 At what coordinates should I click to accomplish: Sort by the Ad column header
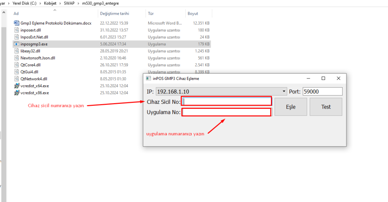pos(16,14)
